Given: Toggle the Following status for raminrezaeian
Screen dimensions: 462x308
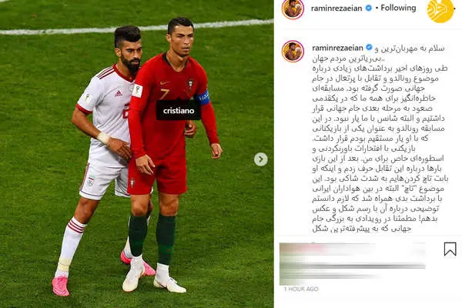Looking at the screenshot, I should point(398,8).
